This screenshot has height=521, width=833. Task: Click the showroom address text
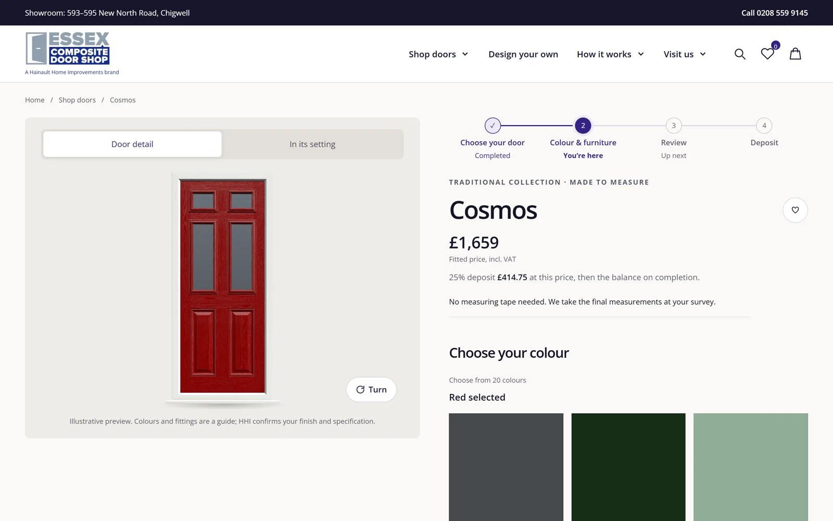coord(107,13)
